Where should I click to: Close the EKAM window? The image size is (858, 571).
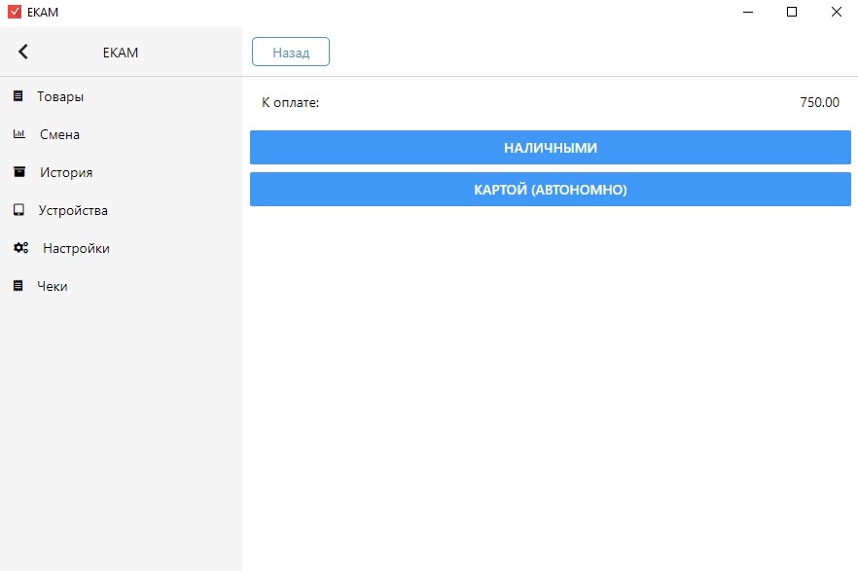[x=837, y=12]
